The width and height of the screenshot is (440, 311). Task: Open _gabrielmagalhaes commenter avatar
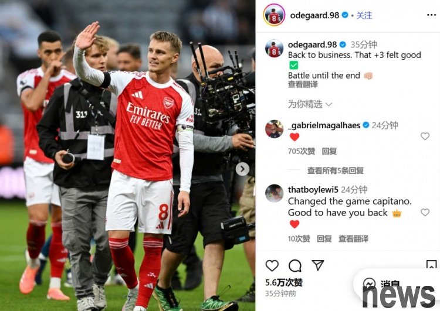pos(274,129)
